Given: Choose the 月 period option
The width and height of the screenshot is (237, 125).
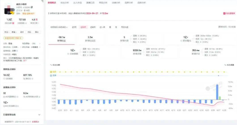Looking at the screenshot, I should 116,27.
